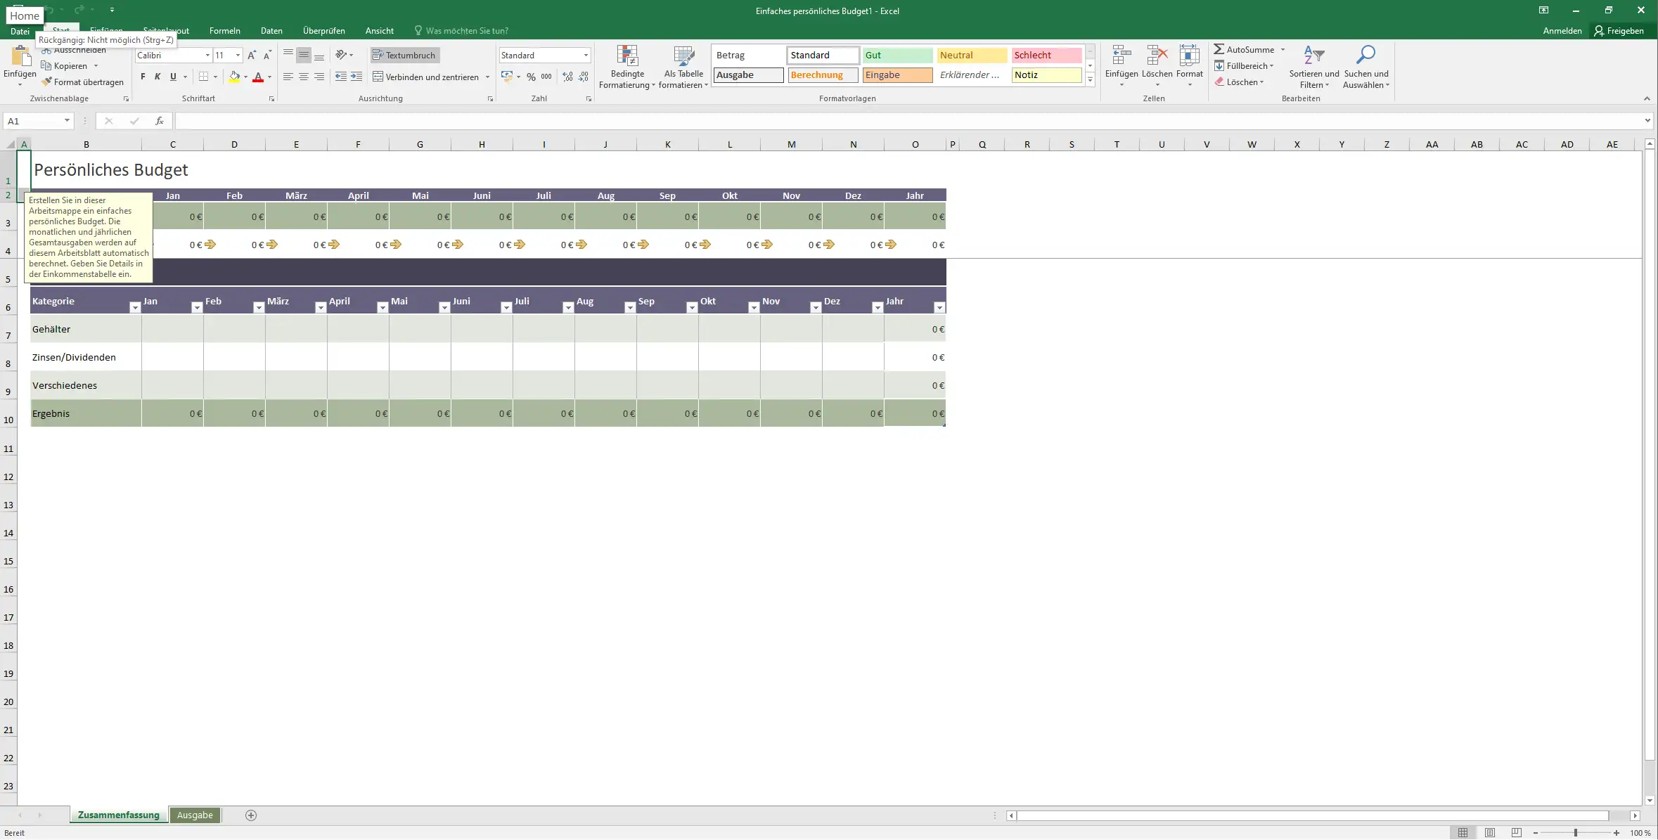Viewport: 1658px width, 840px height.
Task: Toggle bold formatting (F)
Action: coord(143,77)
